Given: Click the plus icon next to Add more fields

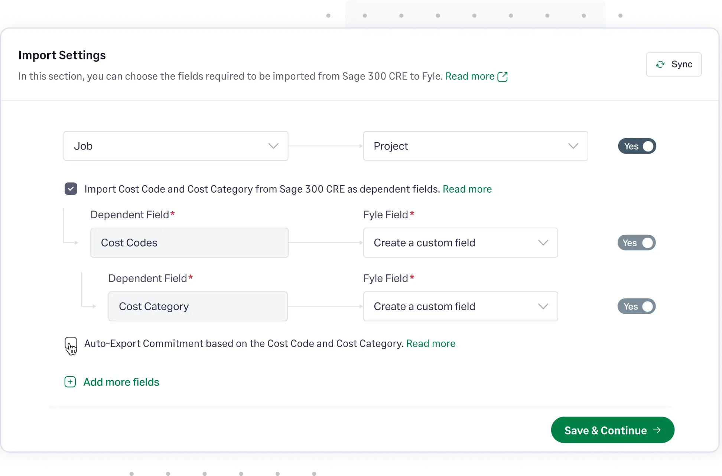Looking at the screenshot, I should pyautogui.click(x=70, y=382).
